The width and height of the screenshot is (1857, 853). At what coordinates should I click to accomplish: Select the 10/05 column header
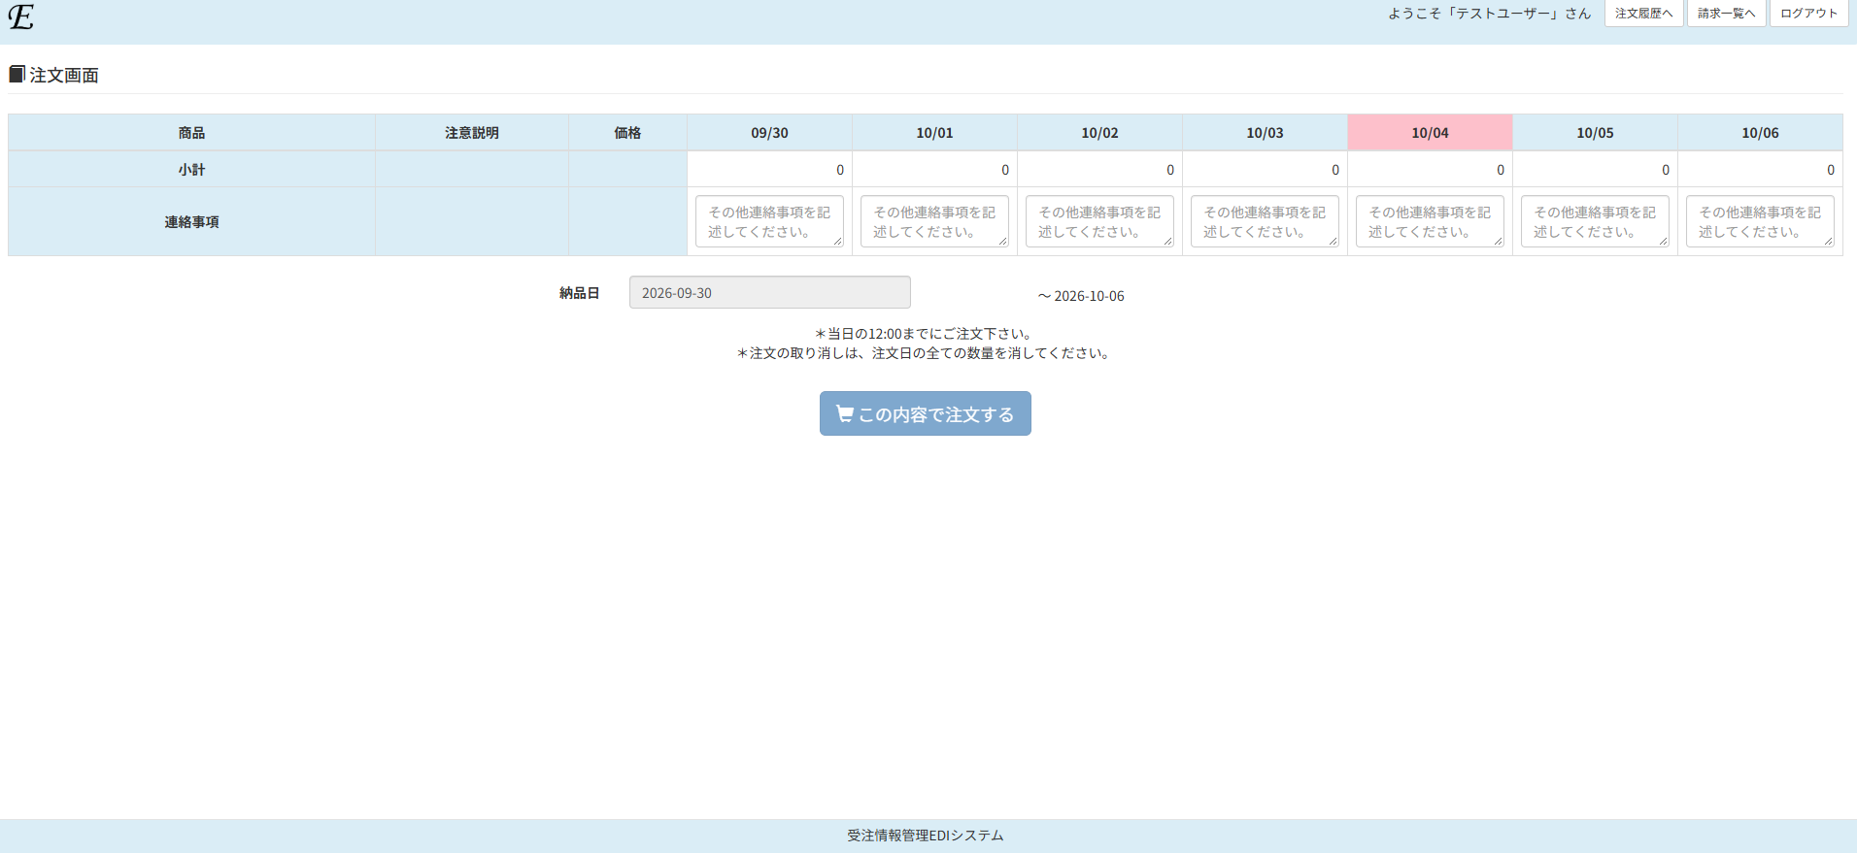(x=1595, y=133)
